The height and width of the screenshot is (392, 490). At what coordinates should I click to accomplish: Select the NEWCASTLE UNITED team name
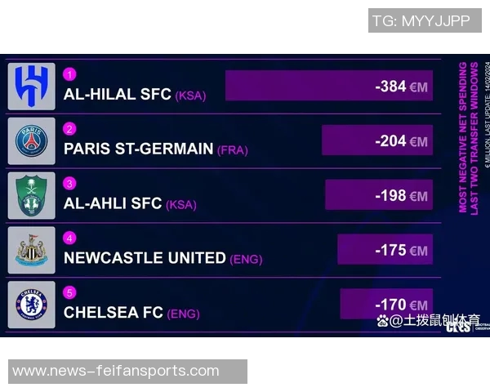[x=145, y=258]
